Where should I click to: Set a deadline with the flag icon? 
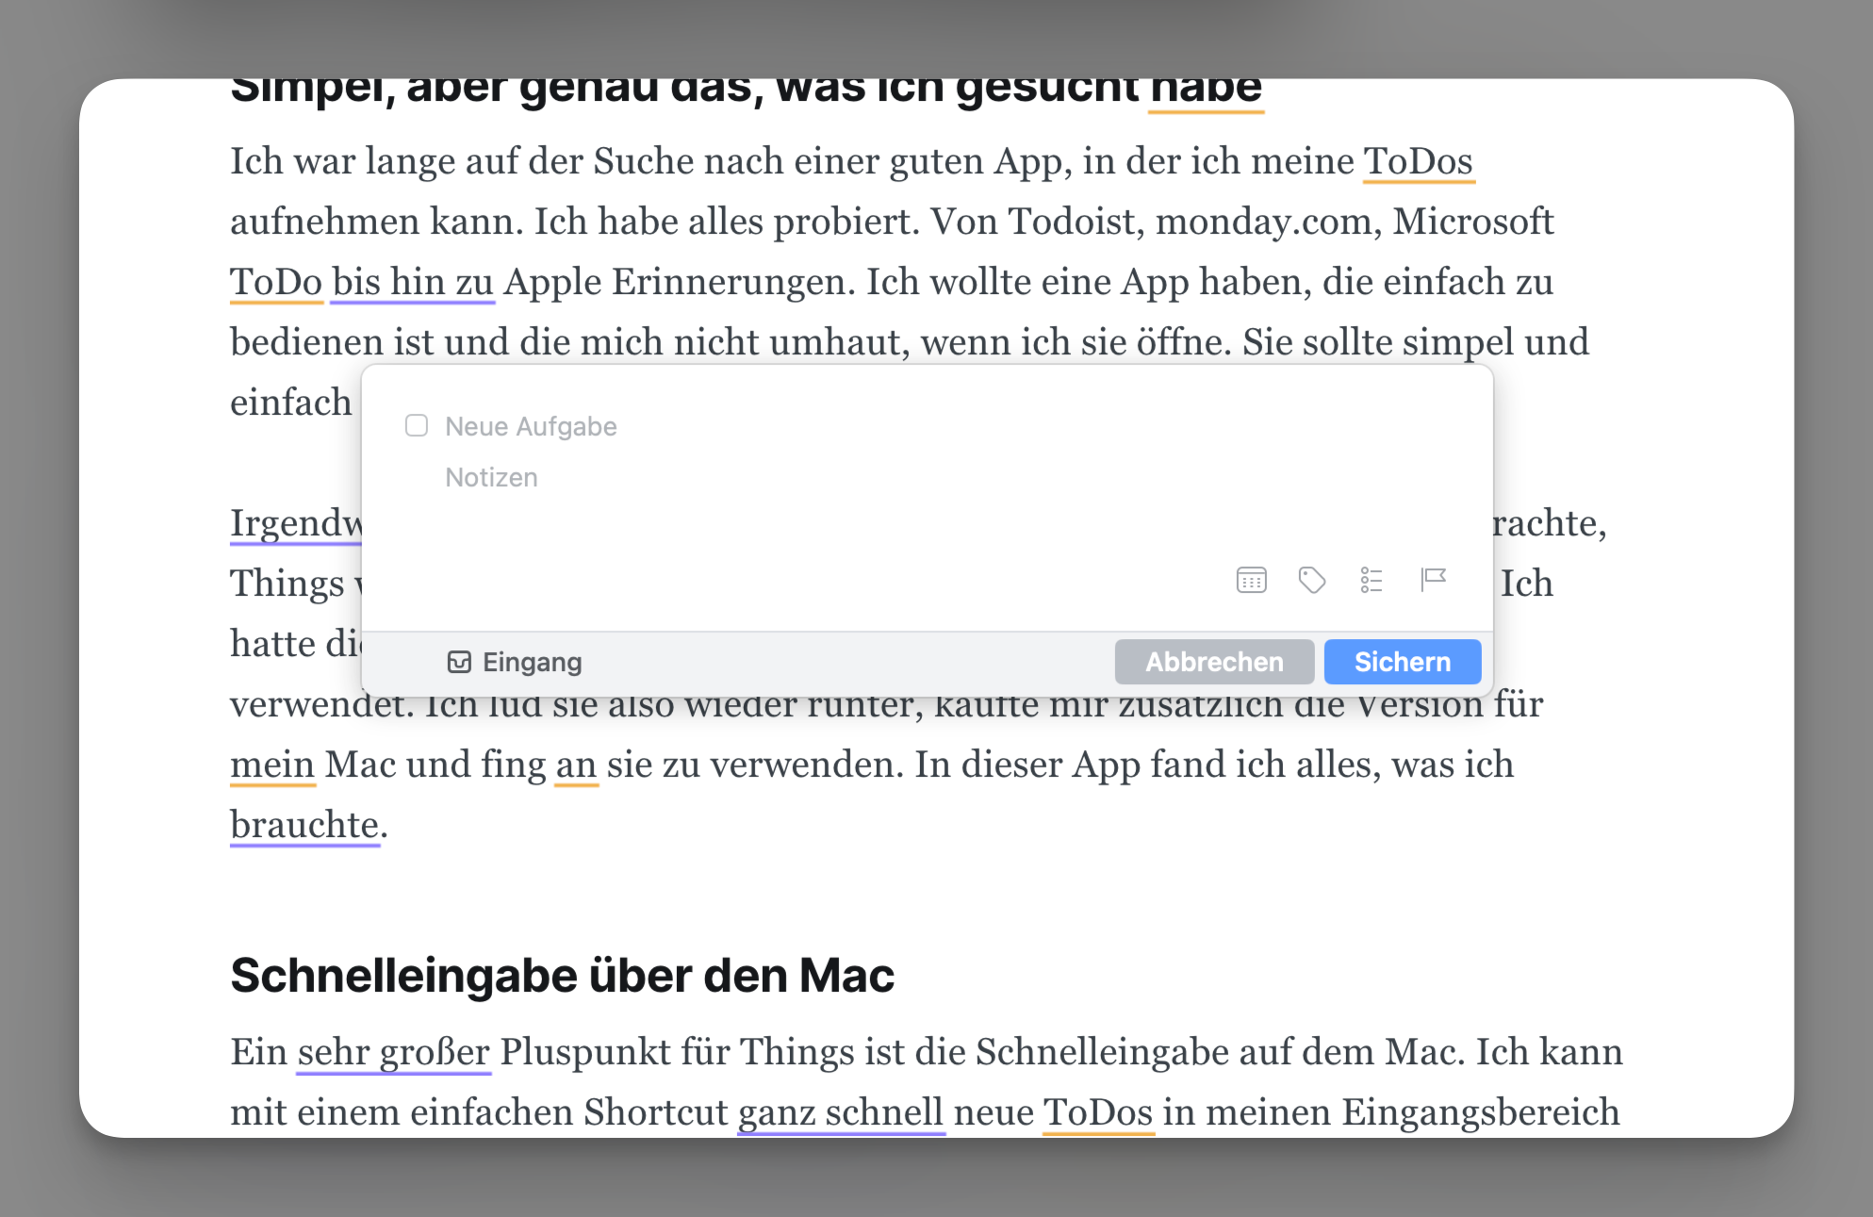[1433, 580]
